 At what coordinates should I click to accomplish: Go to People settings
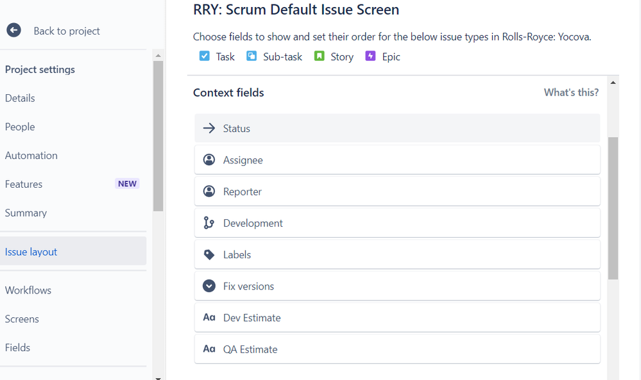[20, 126]
